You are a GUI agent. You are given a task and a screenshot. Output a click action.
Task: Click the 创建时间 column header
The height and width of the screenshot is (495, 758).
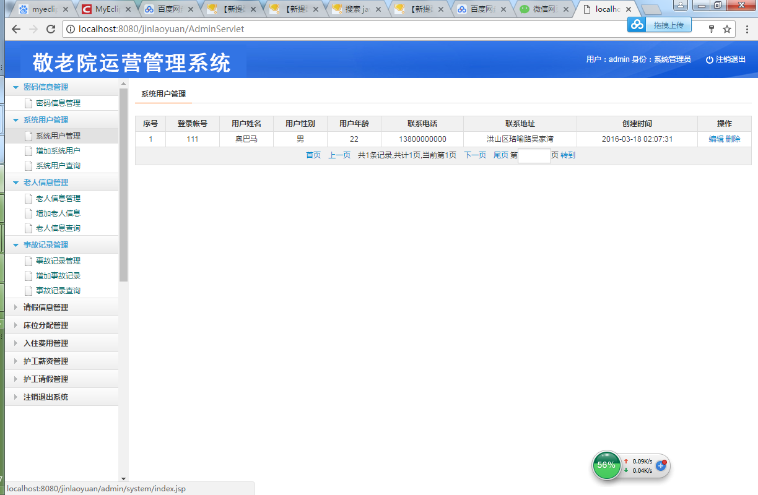coord(637,124)
